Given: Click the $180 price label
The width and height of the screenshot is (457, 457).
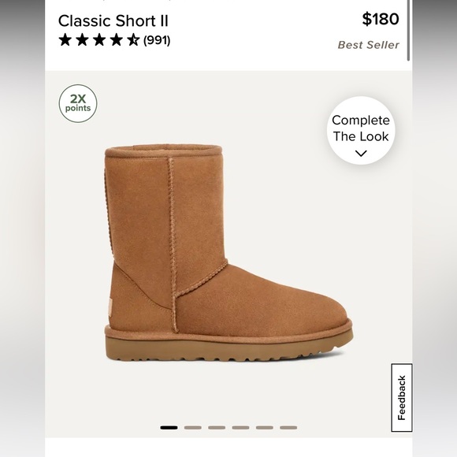Looking at the screenshot, I should coord(381,19).
